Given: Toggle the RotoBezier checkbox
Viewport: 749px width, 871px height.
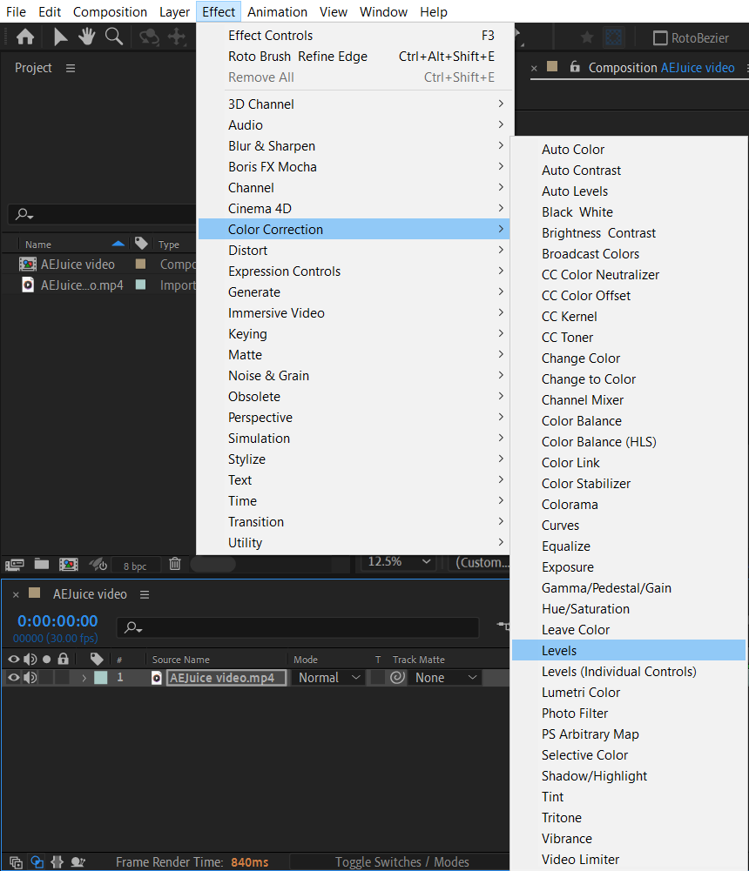Looking at the screenshot, I should pos(660,38).
